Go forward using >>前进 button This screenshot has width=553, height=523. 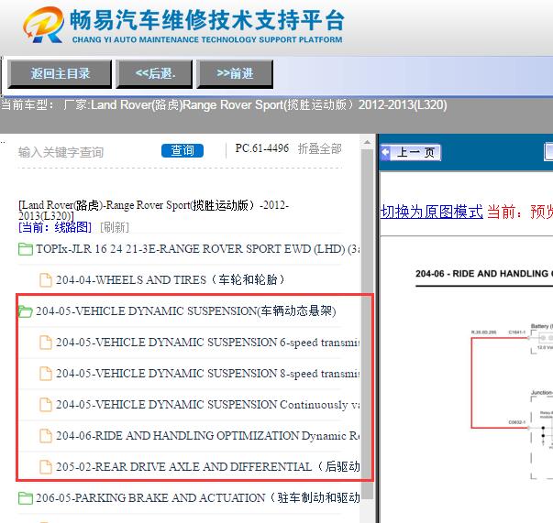[235, 73]
